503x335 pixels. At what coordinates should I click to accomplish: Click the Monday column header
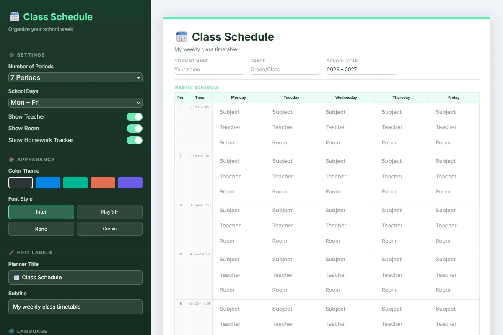(x=239, y=98)
